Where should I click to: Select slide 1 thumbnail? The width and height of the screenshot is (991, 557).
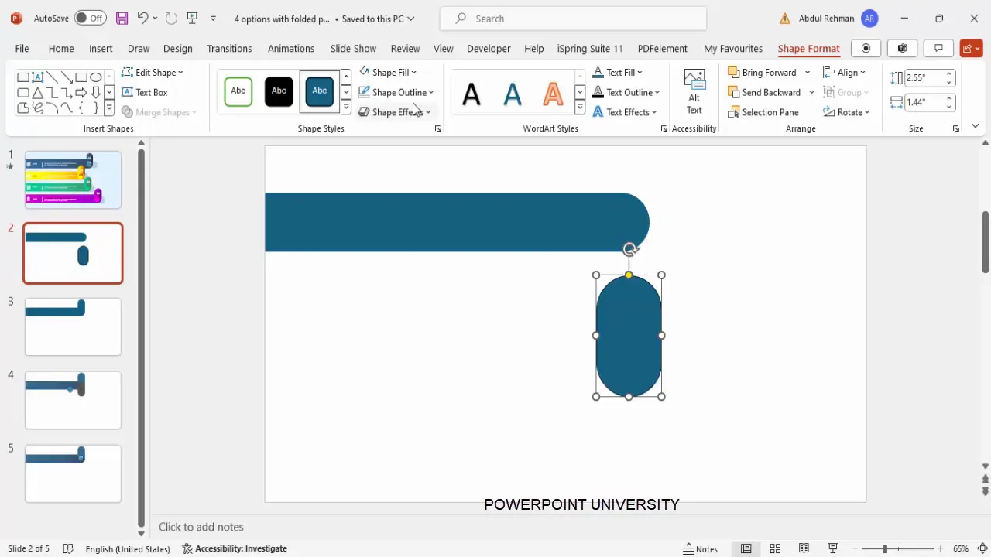[73, 179]
